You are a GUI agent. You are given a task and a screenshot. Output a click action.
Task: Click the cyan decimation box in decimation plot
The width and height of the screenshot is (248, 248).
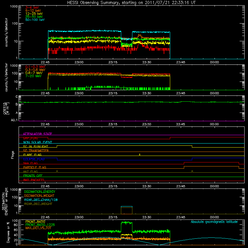[126, 210]
